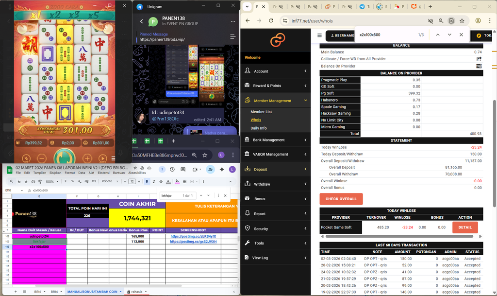Click print icon in Sheets toolbar
The image size is (497, 296).
[x=33, y=181]
